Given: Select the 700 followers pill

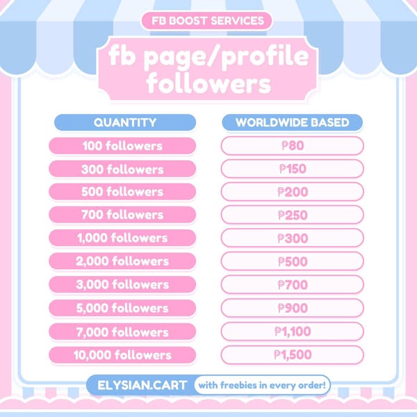Looking at the screenshot, I should point(122,215).
